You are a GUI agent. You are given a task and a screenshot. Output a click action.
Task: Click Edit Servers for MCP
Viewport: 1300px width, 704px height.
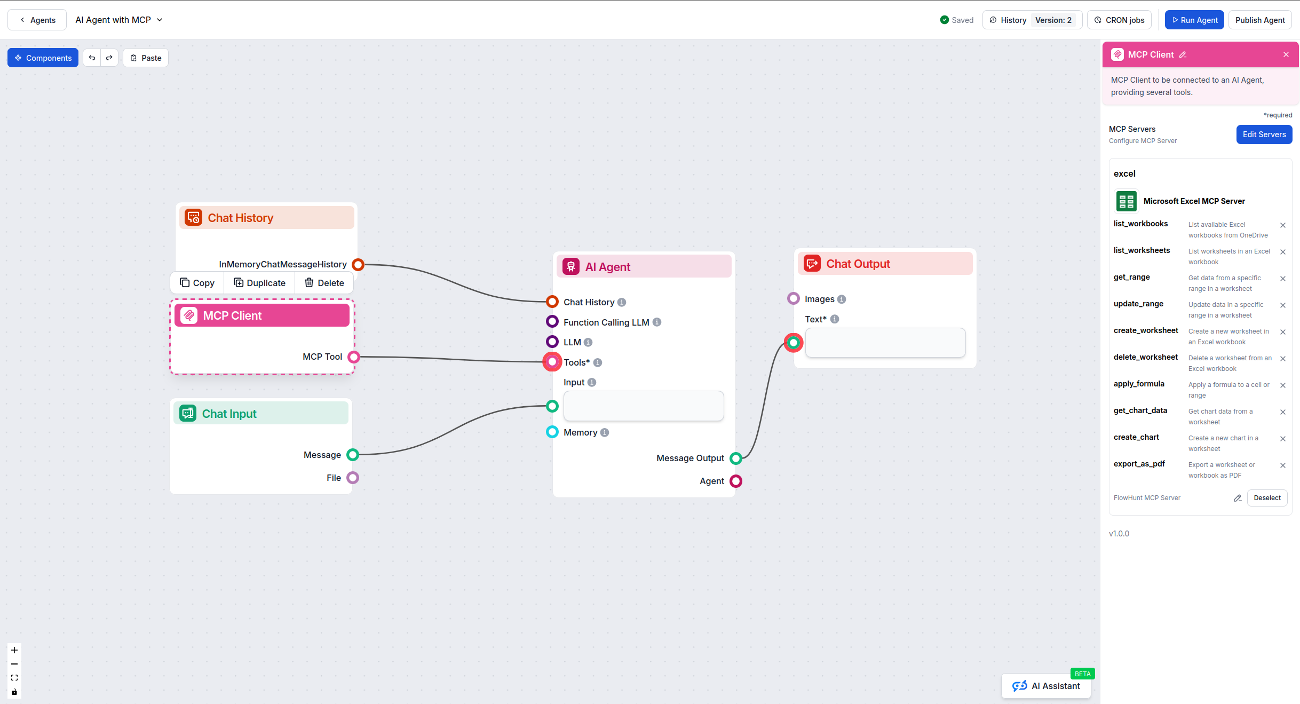[1264, 134]
